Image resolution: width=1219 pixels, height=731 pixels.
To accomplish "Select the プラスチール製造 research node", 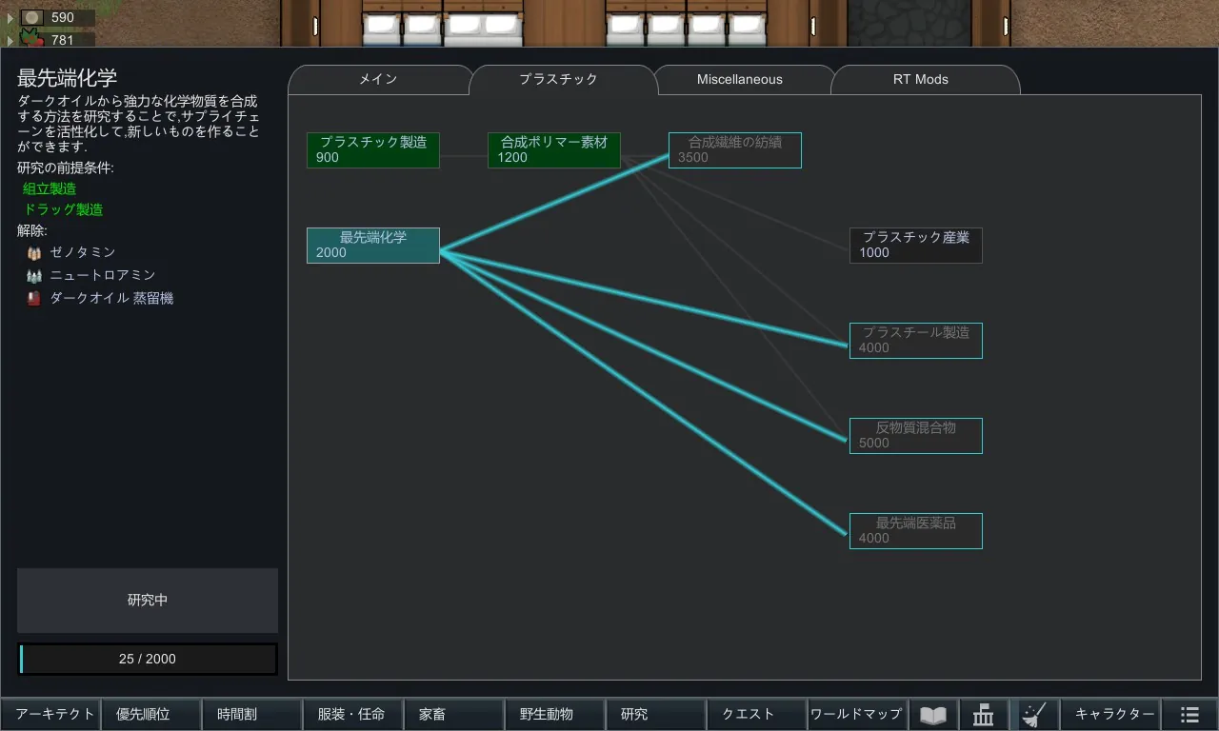I will (x=915, y=341).
